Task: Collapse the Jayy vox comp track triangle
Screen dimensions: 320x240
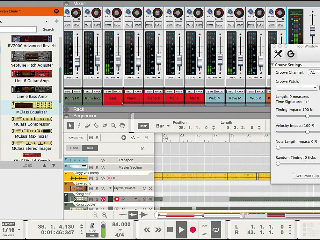Action: pos(66,174)
